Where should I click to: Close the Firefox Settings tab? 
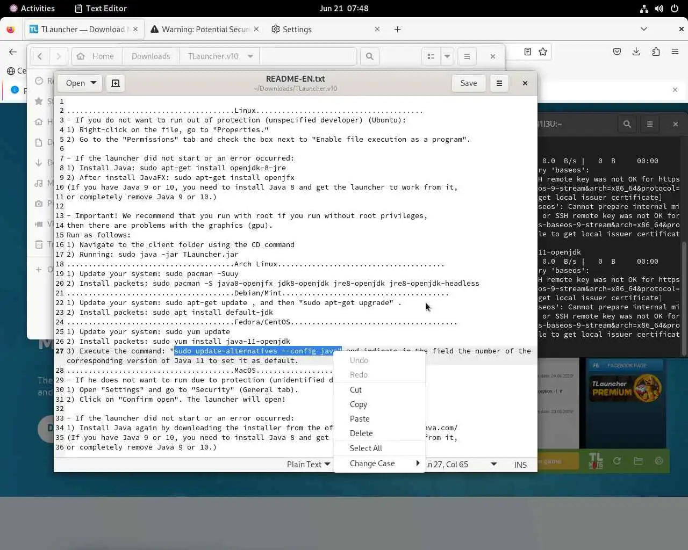pyautogui.click(x=377, y=30)
